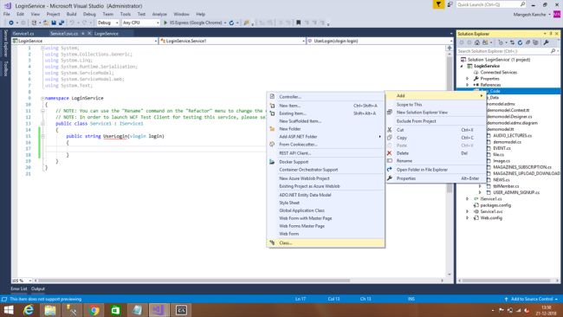
Task: Select demomodel.cs in Solution Explorer
Action: [x=507, y=142]
